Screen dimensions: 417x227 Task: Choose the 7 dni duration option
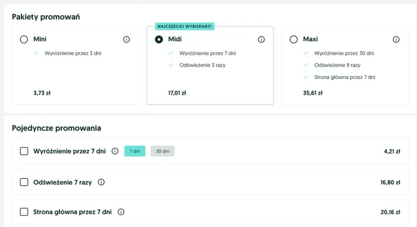[135, 151]
